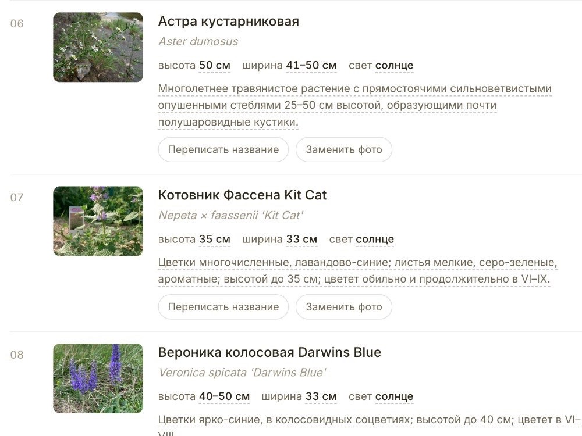This screenshot has height=436, width=582.
Task: Edit the title Вероника колосовая Darwins Blue
Action: tap(269, 352)
